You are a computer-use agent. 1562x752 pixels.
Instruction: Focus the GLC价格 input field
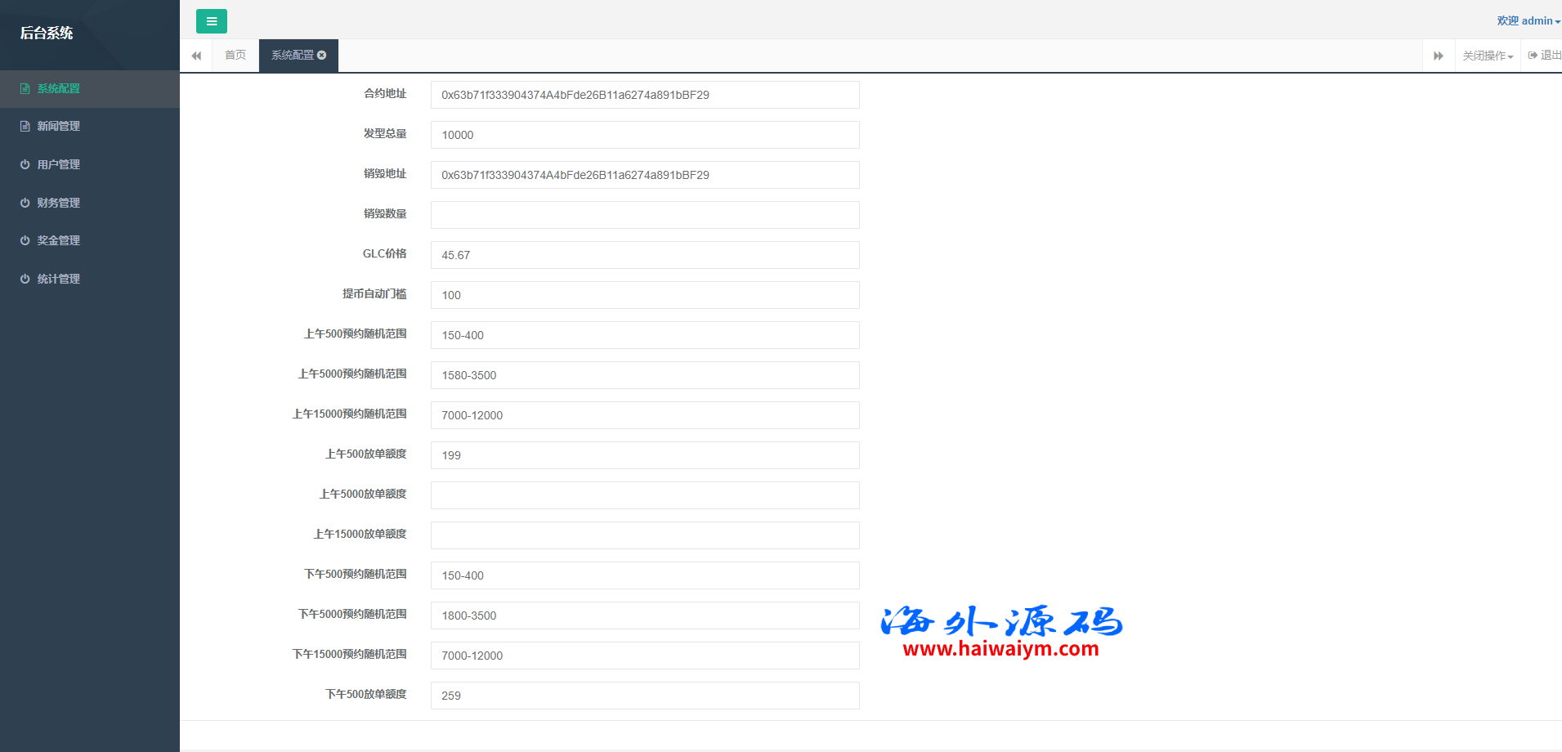[644, 255]
